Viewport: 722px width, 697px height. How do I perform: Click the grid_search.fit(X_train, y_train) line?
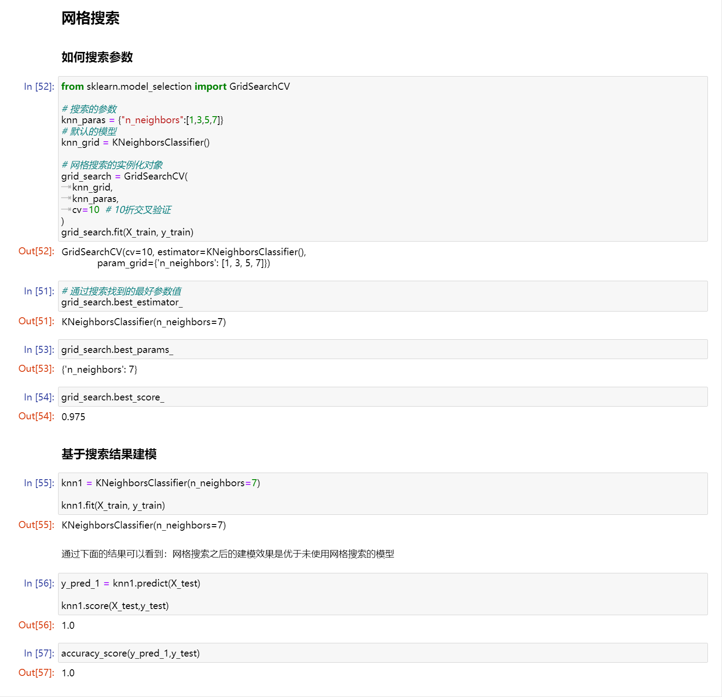[128, 232]
